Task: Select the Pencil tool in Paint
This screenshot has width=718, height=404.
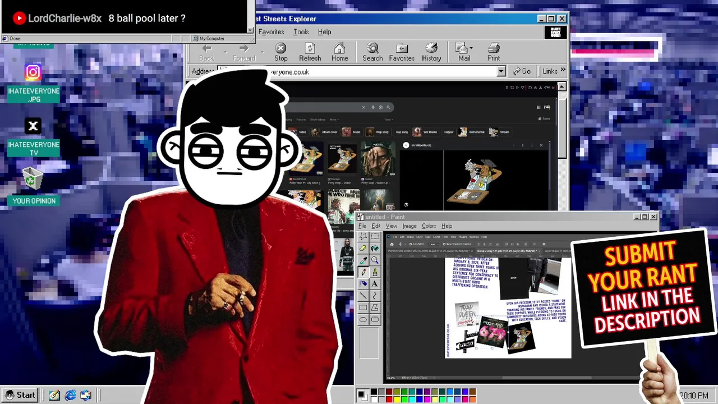Action: pyautogui.click(x=363, y=272)
